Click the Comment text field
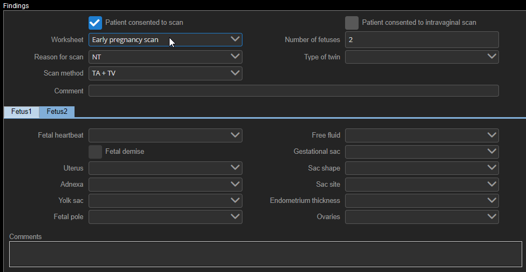Image resolution: width=526 pixels, height=272 pixels. click(293, 91)
